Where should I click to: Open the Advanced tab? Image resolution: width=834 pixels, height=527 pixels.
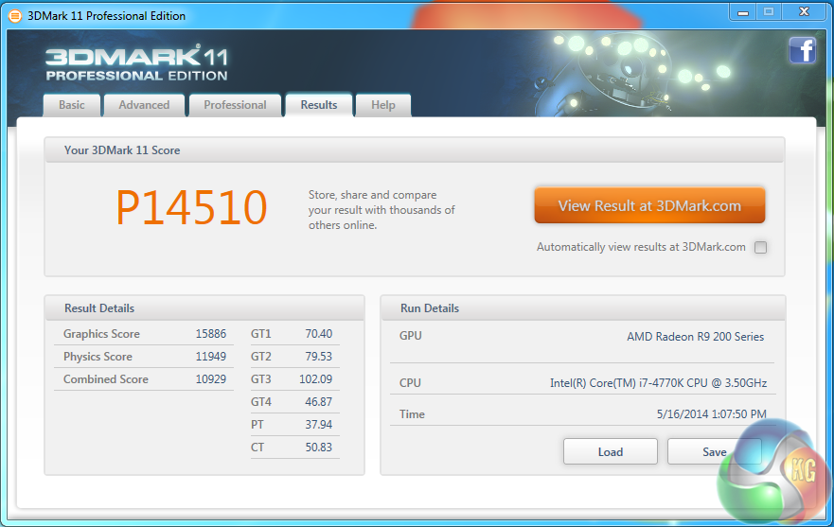(144, 105)
